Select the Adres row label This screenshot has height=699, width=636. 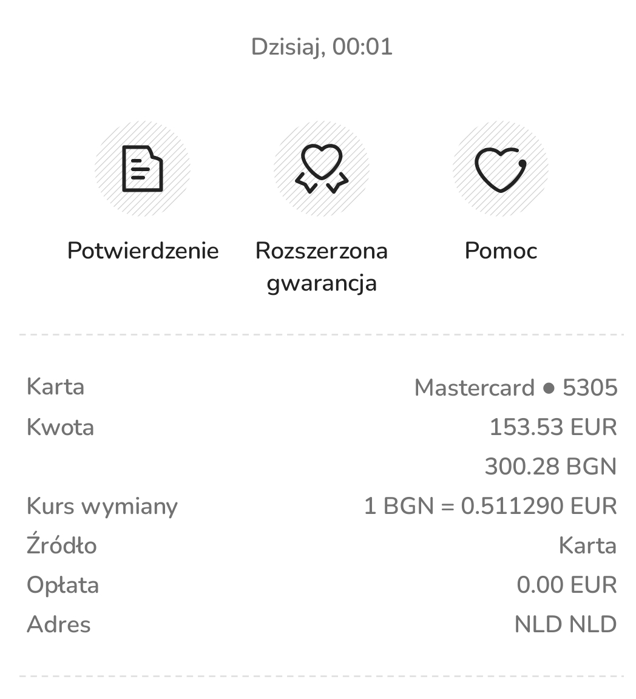[58, 624]
